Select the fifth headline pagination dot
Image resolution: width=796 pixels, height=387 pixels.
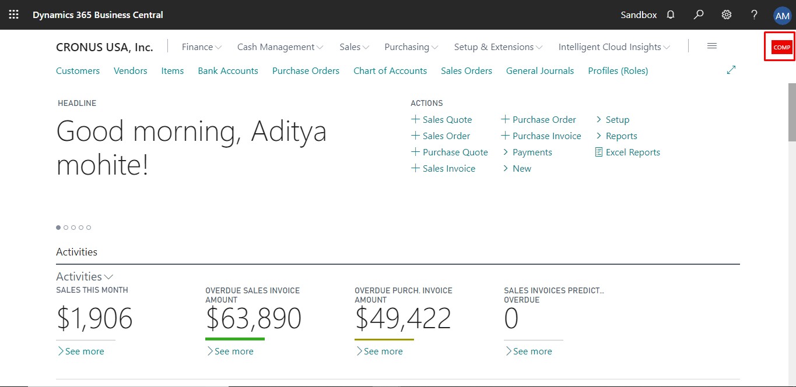[x=89, y=228]
